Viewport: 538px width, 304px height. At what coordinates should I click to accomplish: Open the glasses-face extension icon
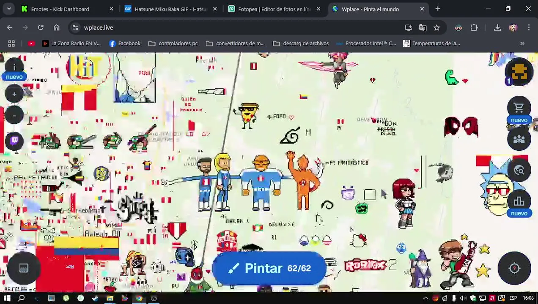click(458, 27)
